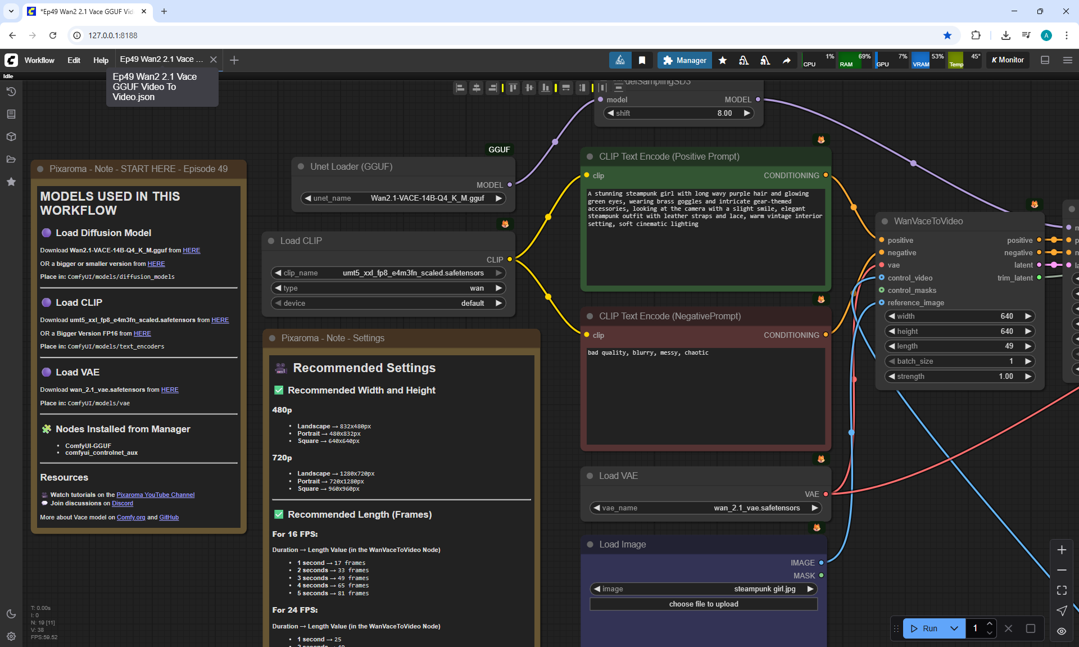The image size is (1079, 647).
Task: Open the Workflow menu
Action: pos(39,60)
